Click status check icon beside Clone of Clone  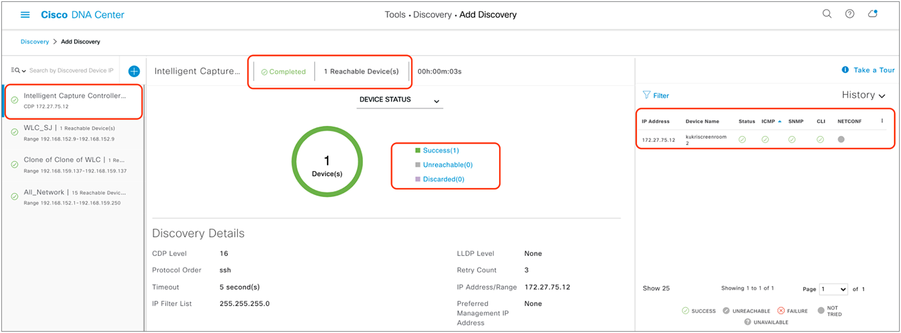coord(14,164)
